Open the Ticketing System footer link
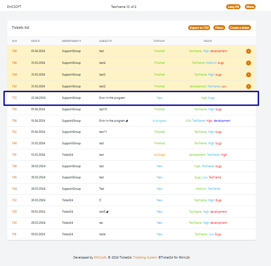Viewport: 271px width, 266px height. [x=145, y=257]
